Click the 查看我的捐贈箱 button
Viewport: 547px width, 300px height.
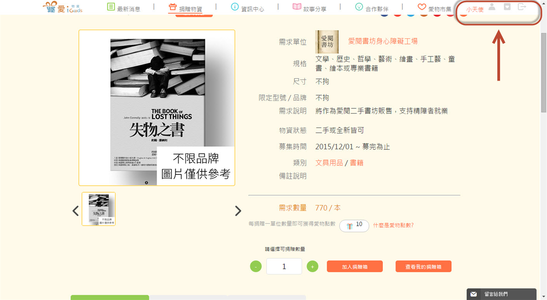(423, 267)
